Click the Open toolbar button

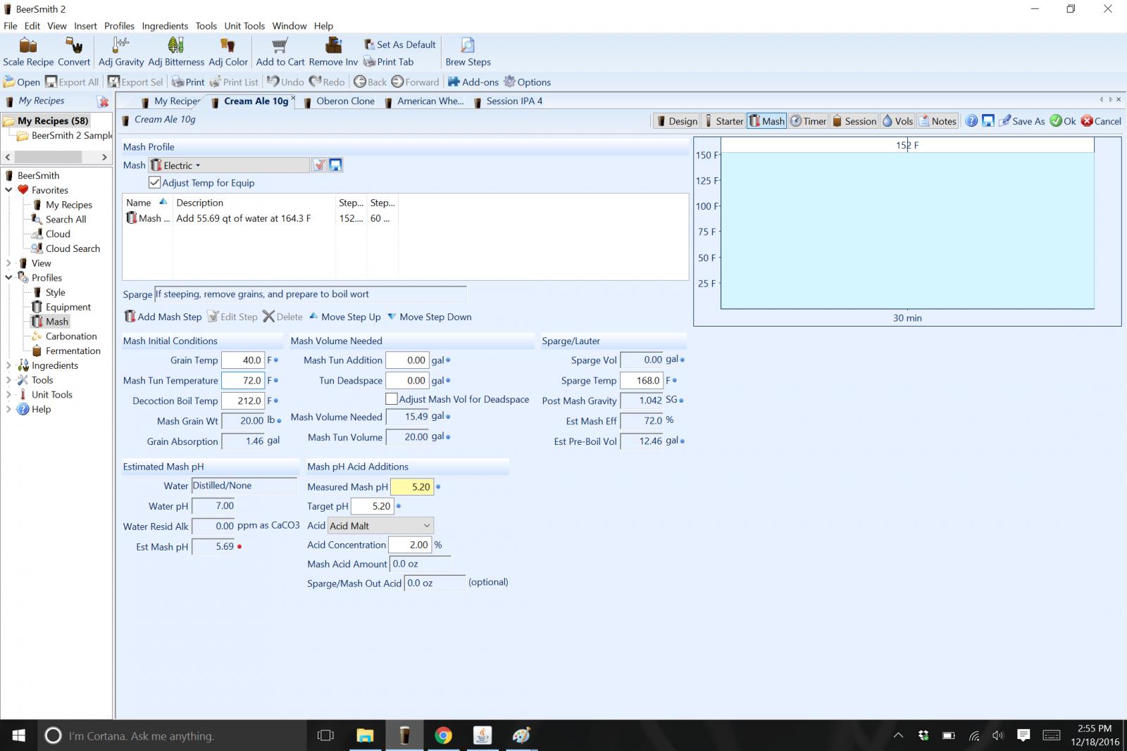[22, 82]
